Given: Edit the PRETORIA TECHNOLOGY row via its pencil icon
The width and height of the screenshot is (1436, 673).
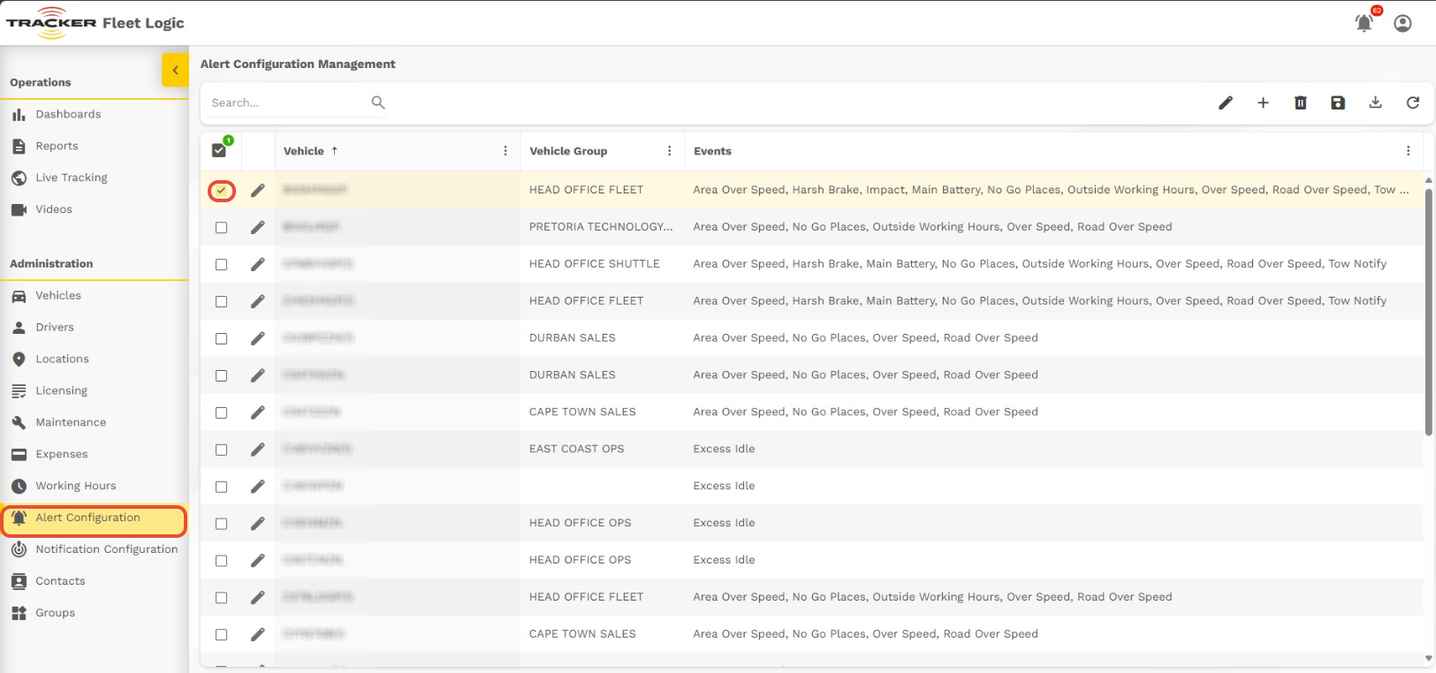Looking at the screenshot, I should point(257,227).
